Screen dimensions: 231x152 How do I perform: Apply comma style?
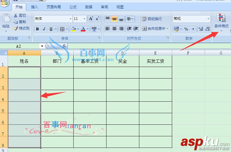pyautogui.click(x=193, y=29)
